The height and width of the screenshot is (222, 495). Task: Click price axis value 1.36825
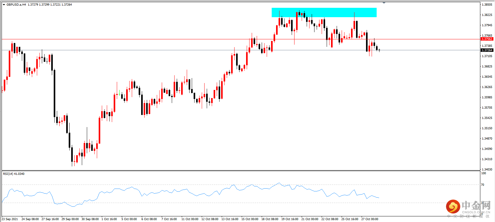[x=487, y=67]
